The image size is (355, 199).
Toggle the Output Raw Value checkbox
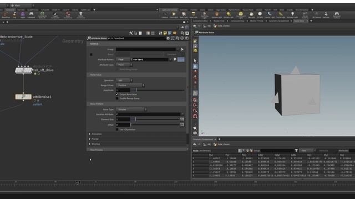(x=117, y=95)
